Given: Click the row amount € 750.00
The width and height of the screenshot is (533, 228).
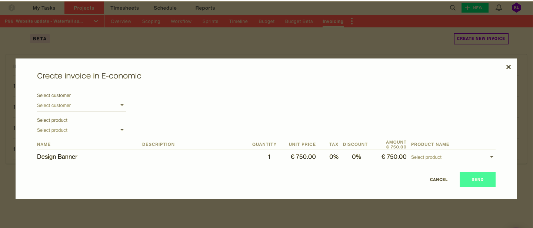Looking at the screenshot, I should (394, 157).
